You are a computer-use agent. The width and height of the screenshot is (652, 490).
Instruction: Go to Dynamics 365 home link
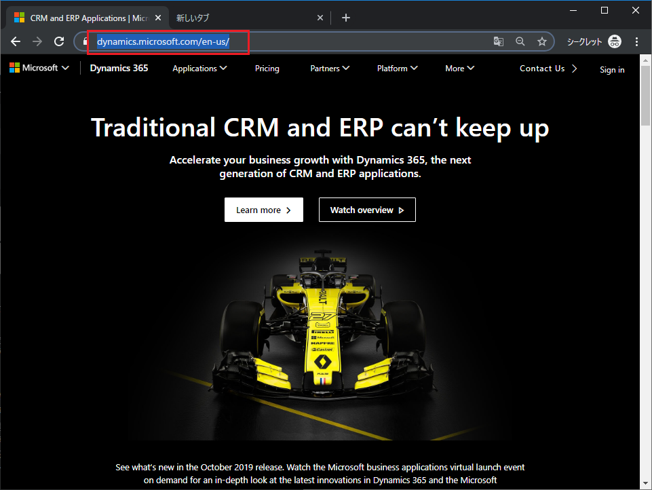(119, 69)
